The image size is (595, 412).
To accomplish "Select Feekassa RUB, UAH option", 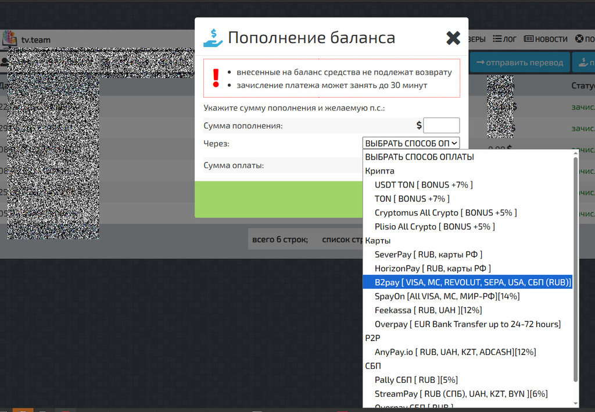I will coord(428,310).
